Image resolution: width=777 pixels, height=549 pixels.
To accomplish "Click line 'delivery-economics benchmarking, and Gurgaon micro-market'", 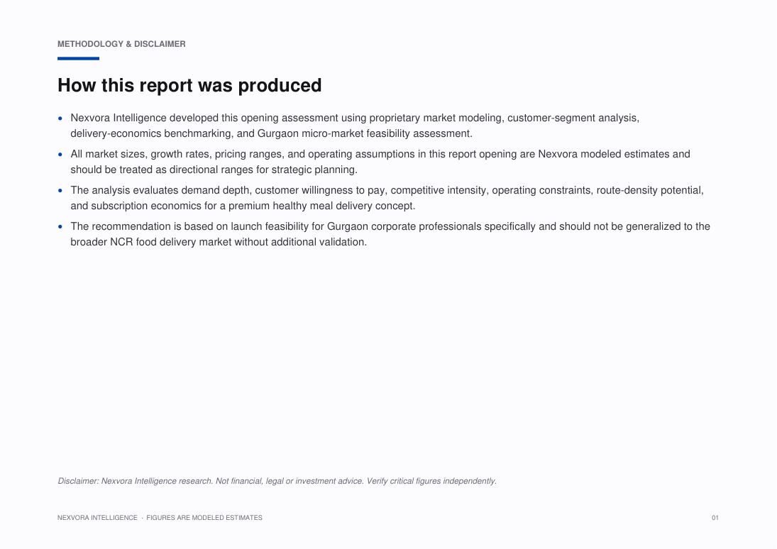I will pyautogui.click(x=271, y=134).
